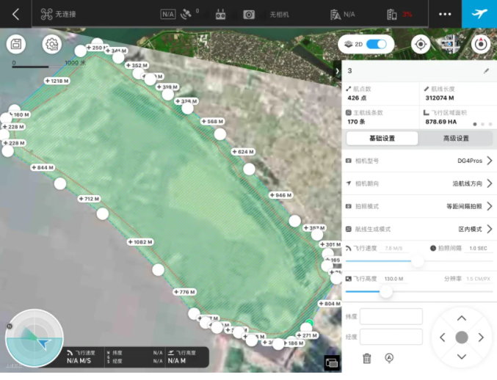Center map on my location crosshair
The height and width of the screenshot is (380, 497).
point(421,44)
